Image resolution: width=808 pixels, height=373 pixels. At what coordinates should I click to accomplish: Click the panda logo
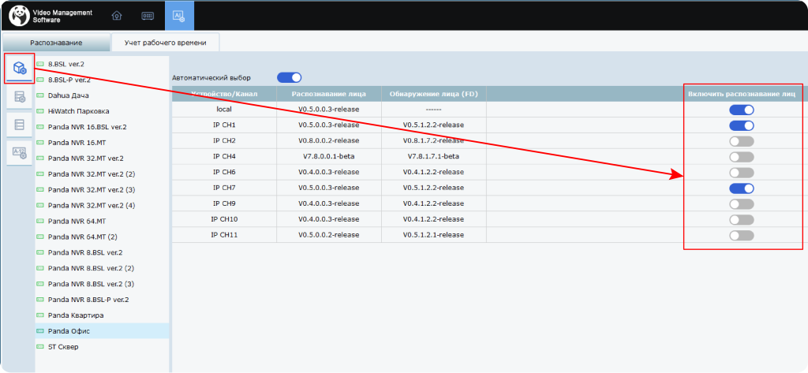[19, 15]
